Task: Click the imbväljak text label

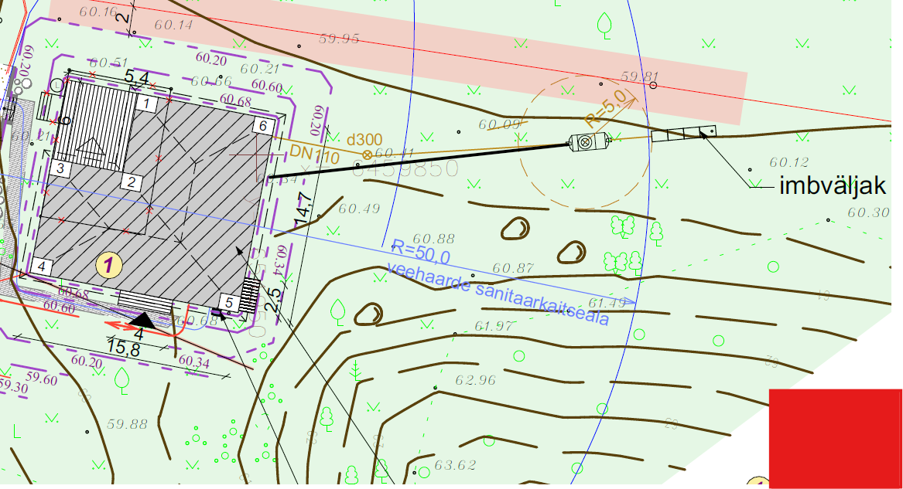Action: (832, 185)
